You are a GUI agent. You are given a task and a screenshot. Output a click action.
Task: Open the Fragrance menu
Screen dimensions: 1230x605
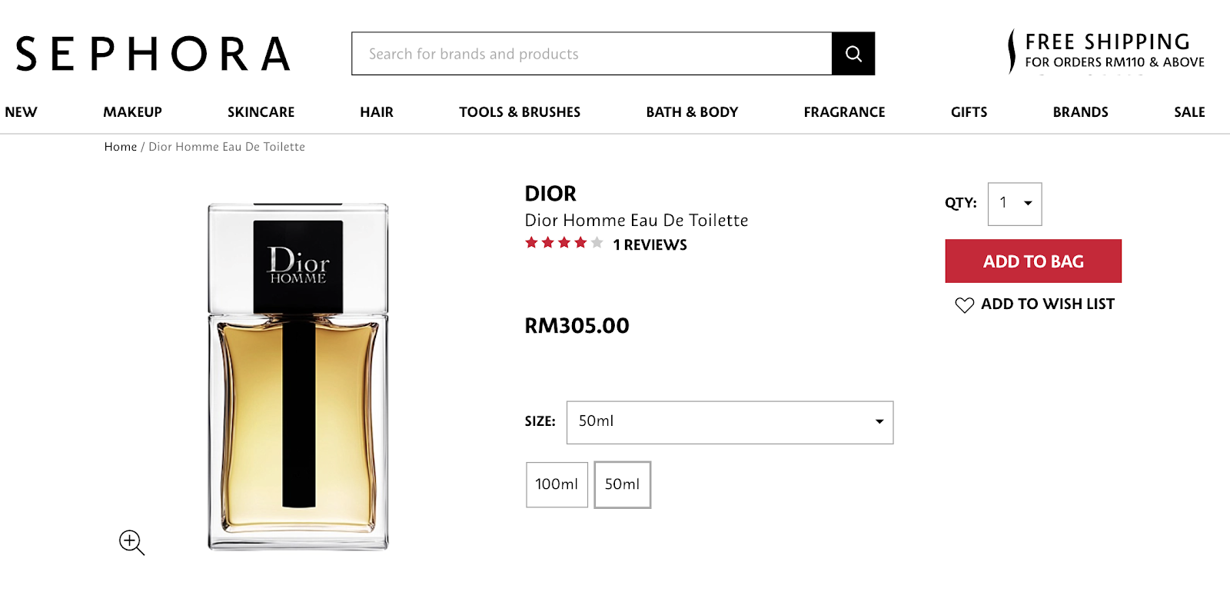(844, 112)
